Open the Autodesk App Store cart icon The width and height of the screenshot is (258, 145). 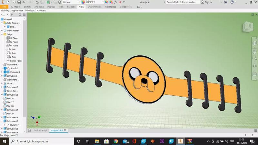pos(225,2)
